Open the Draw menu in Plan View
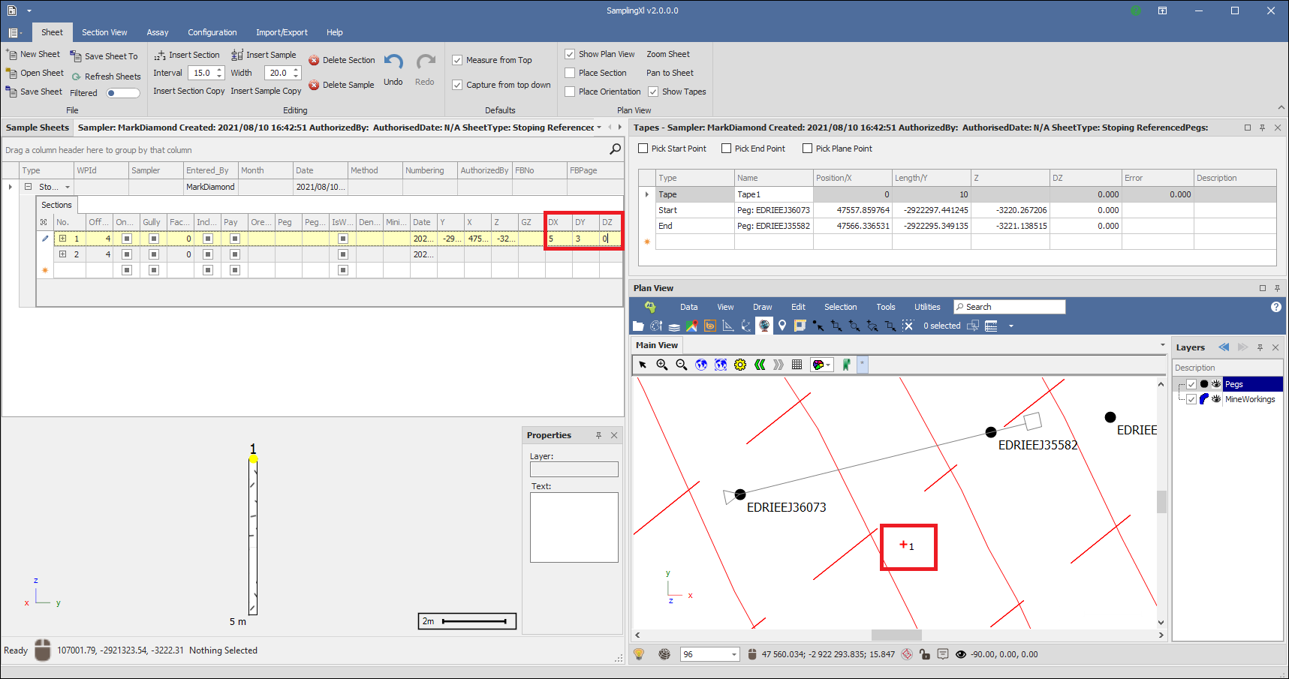This screenshot has width=1289, height=679. tap(762, 307)
